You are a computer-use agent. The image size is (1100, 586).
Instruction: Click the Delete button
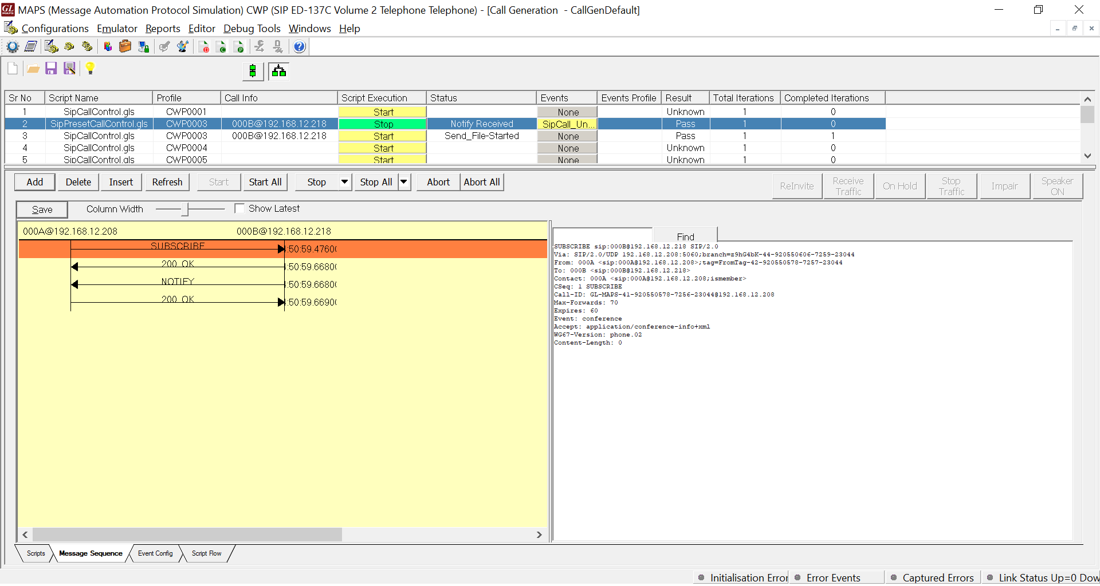(x=78, y=182)
